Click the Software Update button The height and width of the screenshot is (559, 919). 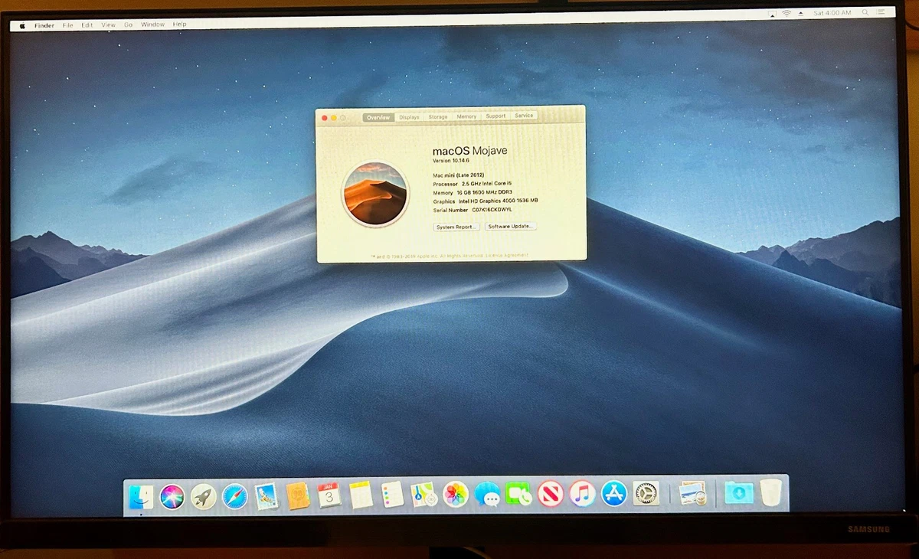511,227
